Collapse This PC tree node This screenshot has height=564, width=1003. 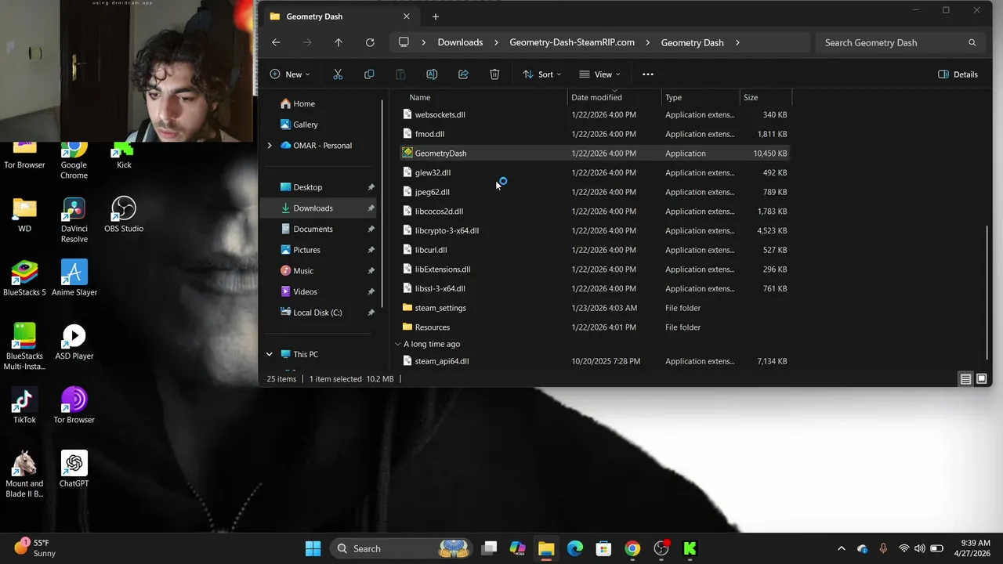coord(270,354)
